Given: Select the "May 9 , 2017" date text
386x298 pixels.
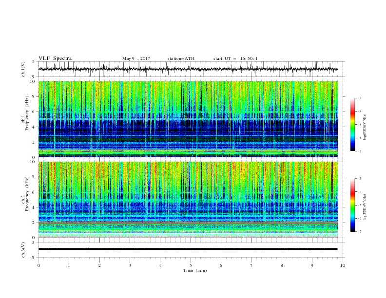Looking at the screenshot, I should (136, 58).
